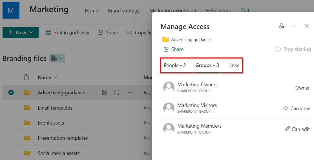Click the Marketing Owners group avatar

click(169, 87)
